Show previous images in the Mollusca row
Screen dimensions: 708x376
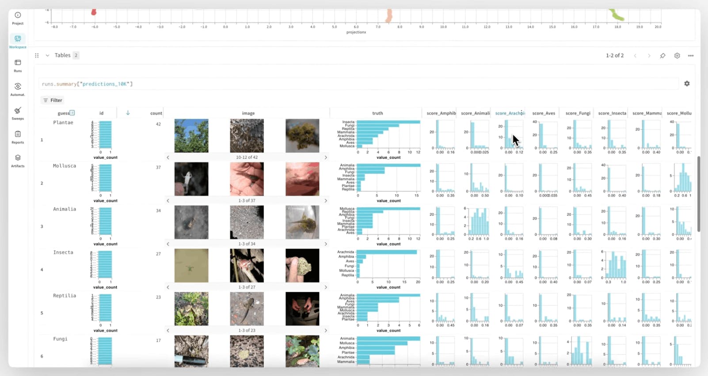click(x=168, y=201)
